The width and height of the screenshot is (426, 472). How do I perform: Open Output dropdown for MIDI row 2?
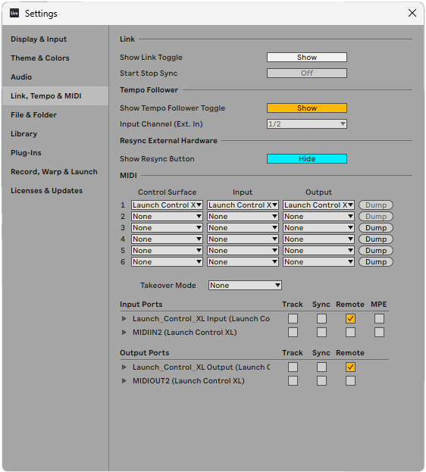point(318,217)
